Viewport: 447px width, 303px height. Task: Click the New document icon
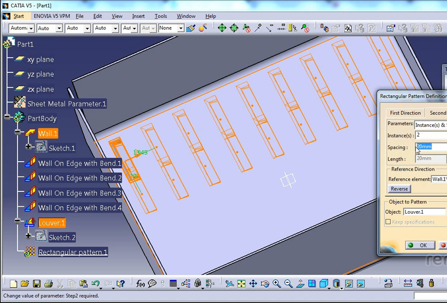click(x=13, y=284)
